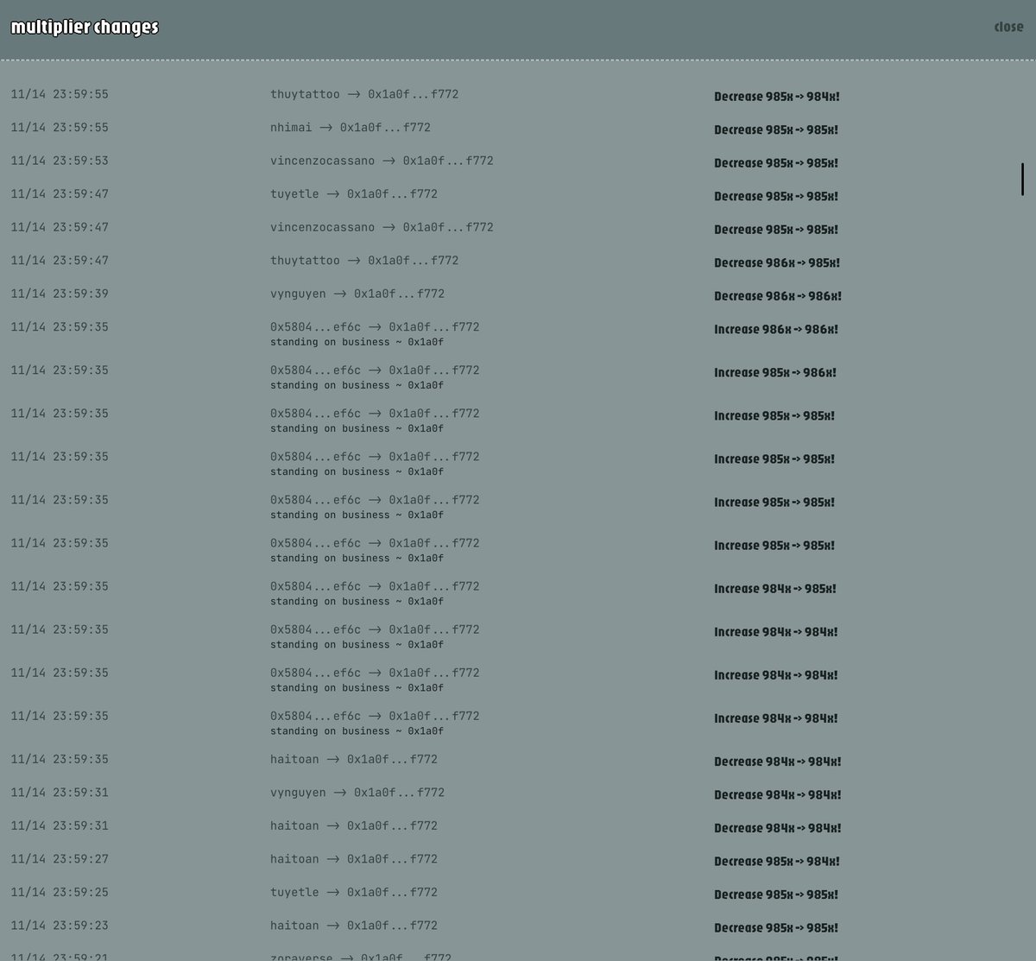Click 'Decrease 985x -> 985x!' in the nhimai row

point(776,130)
